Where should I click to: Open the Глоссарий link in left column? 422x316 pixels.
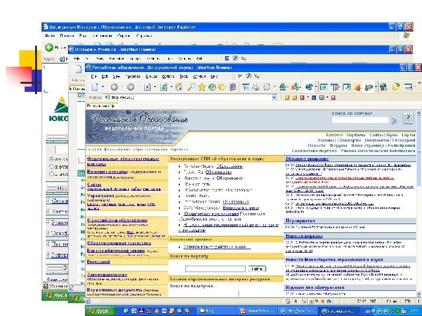98,262
